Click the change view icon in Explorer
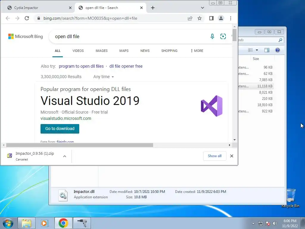 [x=250, y=50]
